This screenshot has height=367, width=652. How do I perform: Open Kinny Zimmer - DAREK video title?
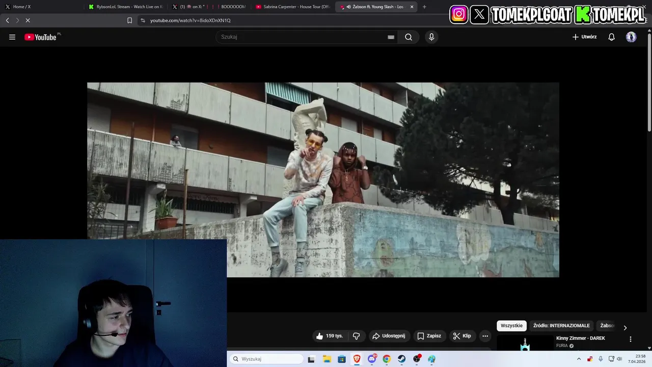tap(581, 338)
